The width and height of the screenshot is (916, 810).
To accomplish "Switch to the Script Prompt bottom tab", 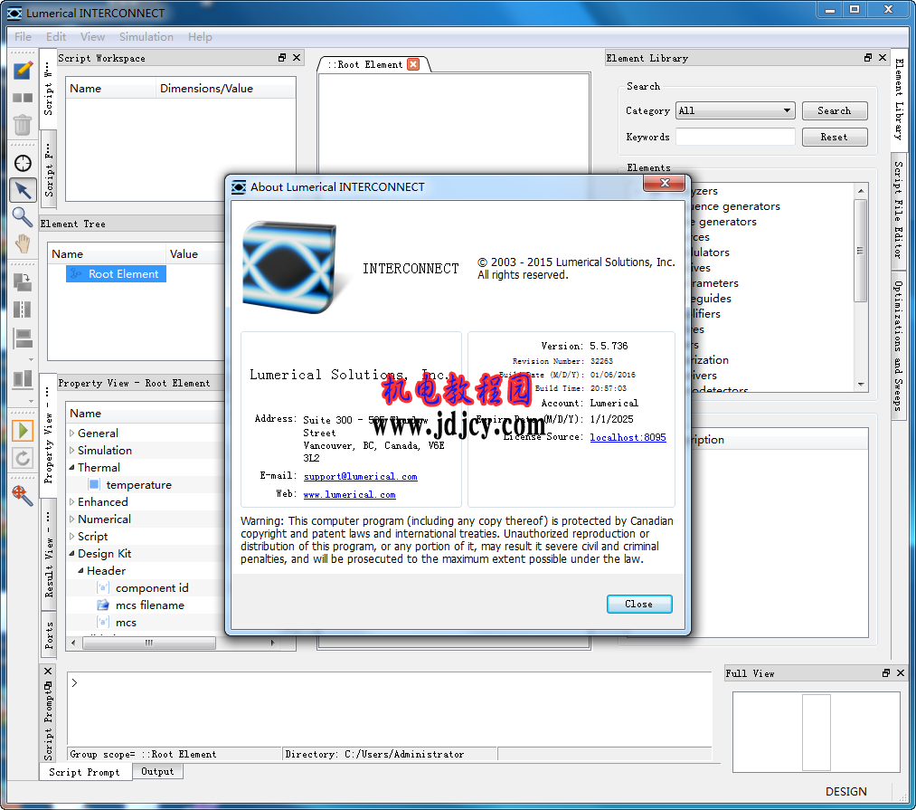I will (85, 772).
